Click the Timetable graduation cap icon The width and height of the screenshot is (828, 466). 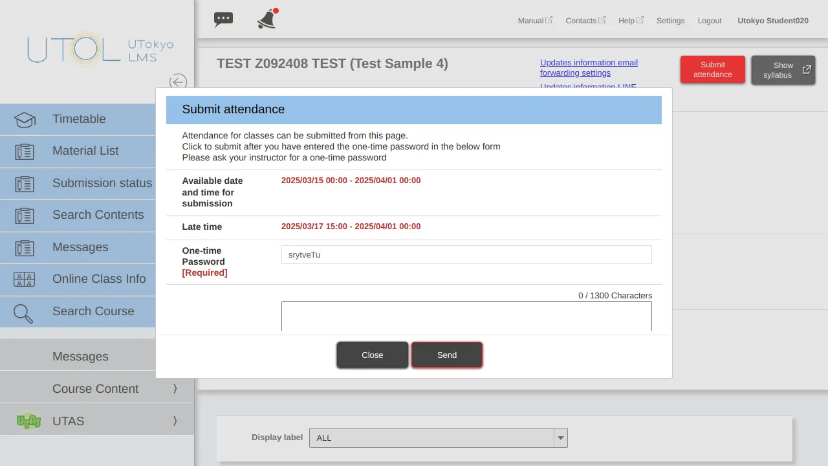coord(25,120)
